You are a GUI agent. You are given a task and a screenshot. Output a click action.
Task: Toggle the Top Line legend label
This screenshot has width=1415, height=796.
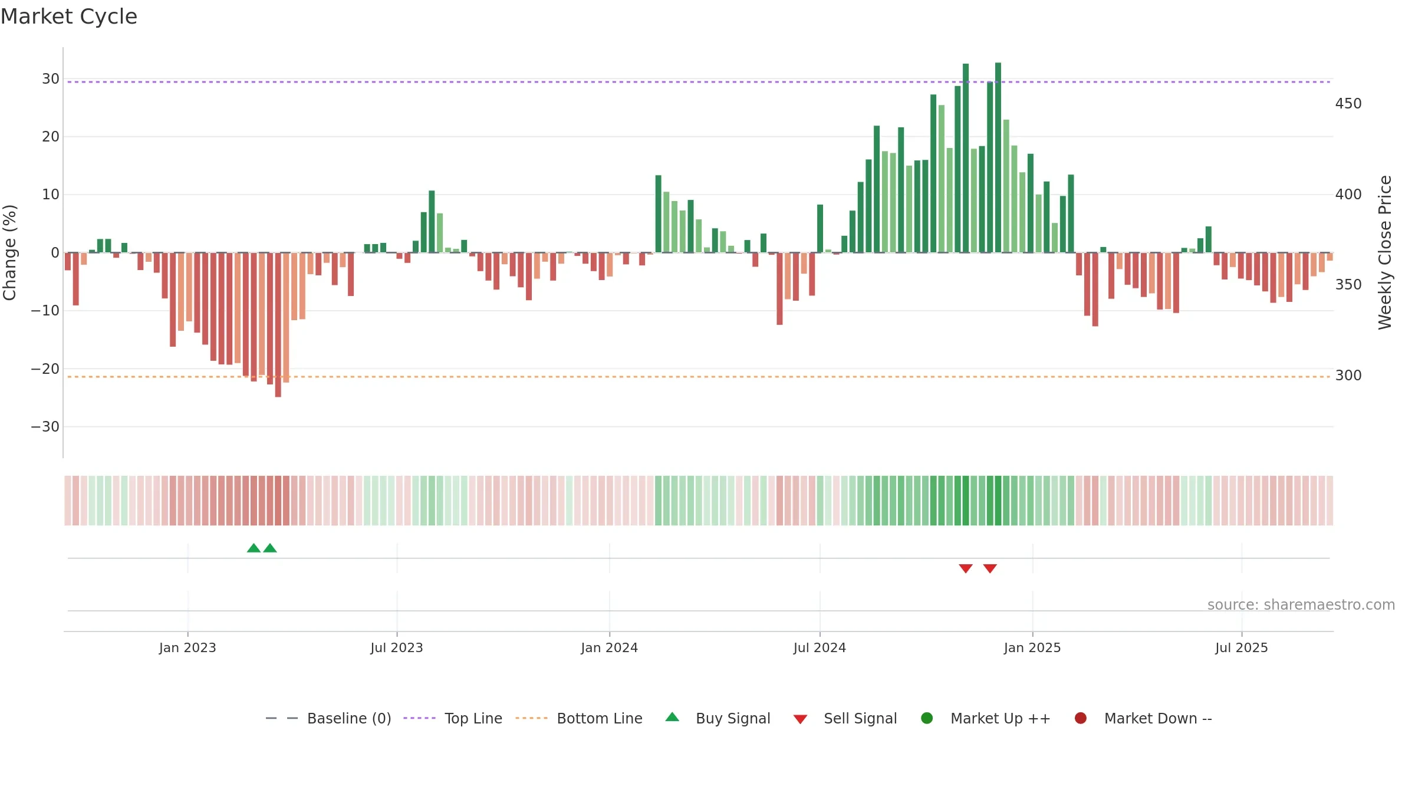(473, 718)
